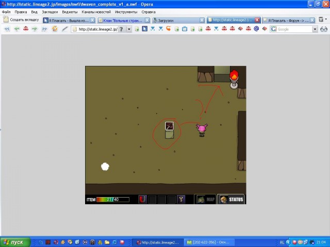The image size is (330, 247).
Task: Expand hidden tray icons with round arrow
Action: (288, 242)
